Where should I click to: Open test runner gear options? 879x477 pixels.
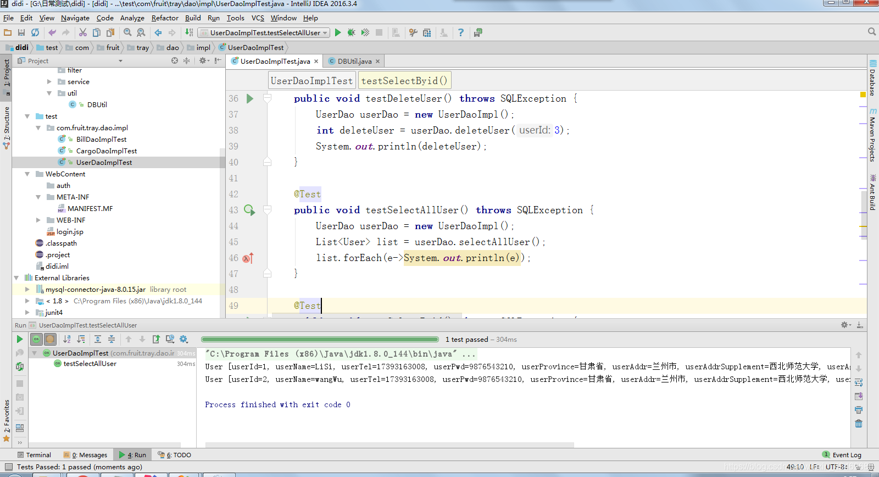click(x=183, y=339)
